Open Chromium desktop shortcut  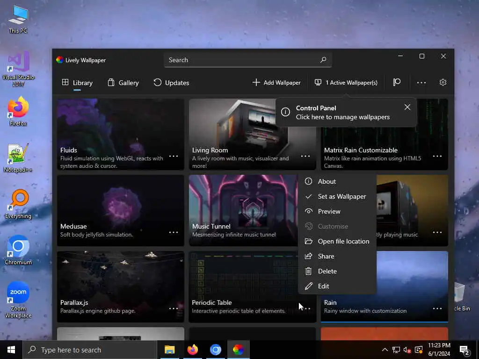coord(18,251)
